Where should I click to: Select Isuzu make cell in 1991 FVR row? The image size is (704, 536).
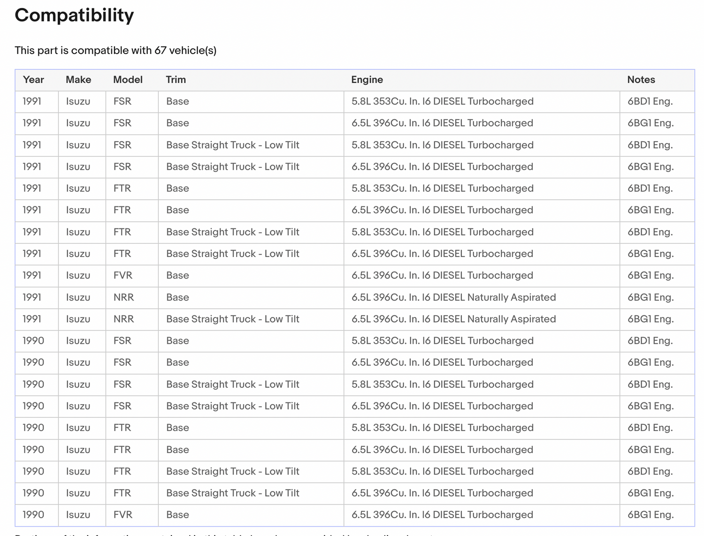click(x=78, y=275)
